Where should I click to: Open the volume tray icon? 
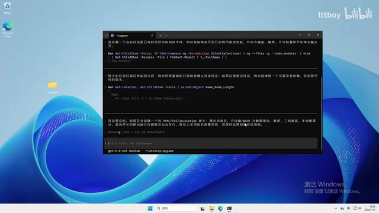coord(359,208)
